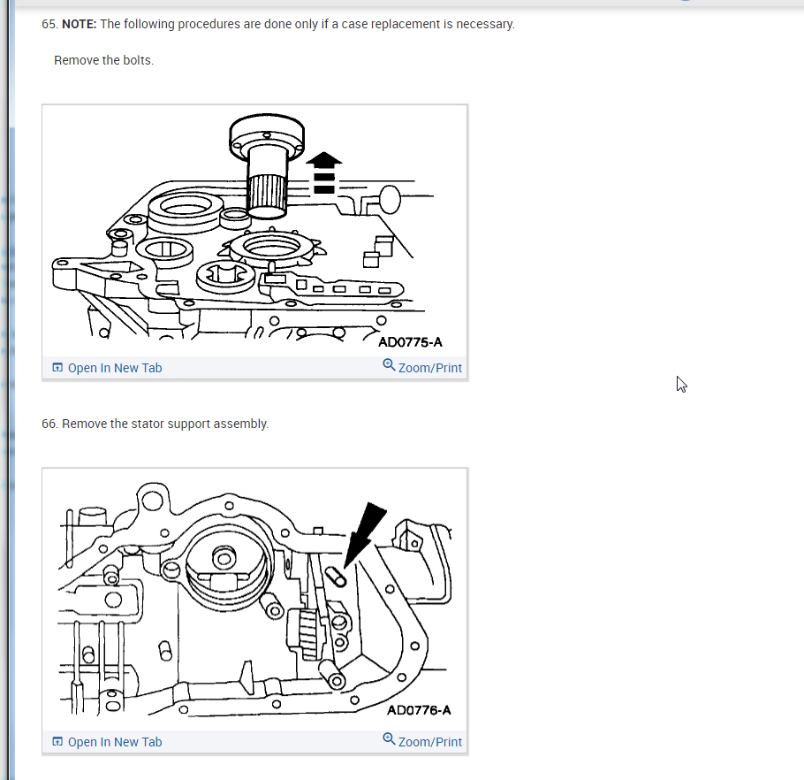
Task: Click the magnifier icon under AD0775-A image
Action: coord(389,365)
